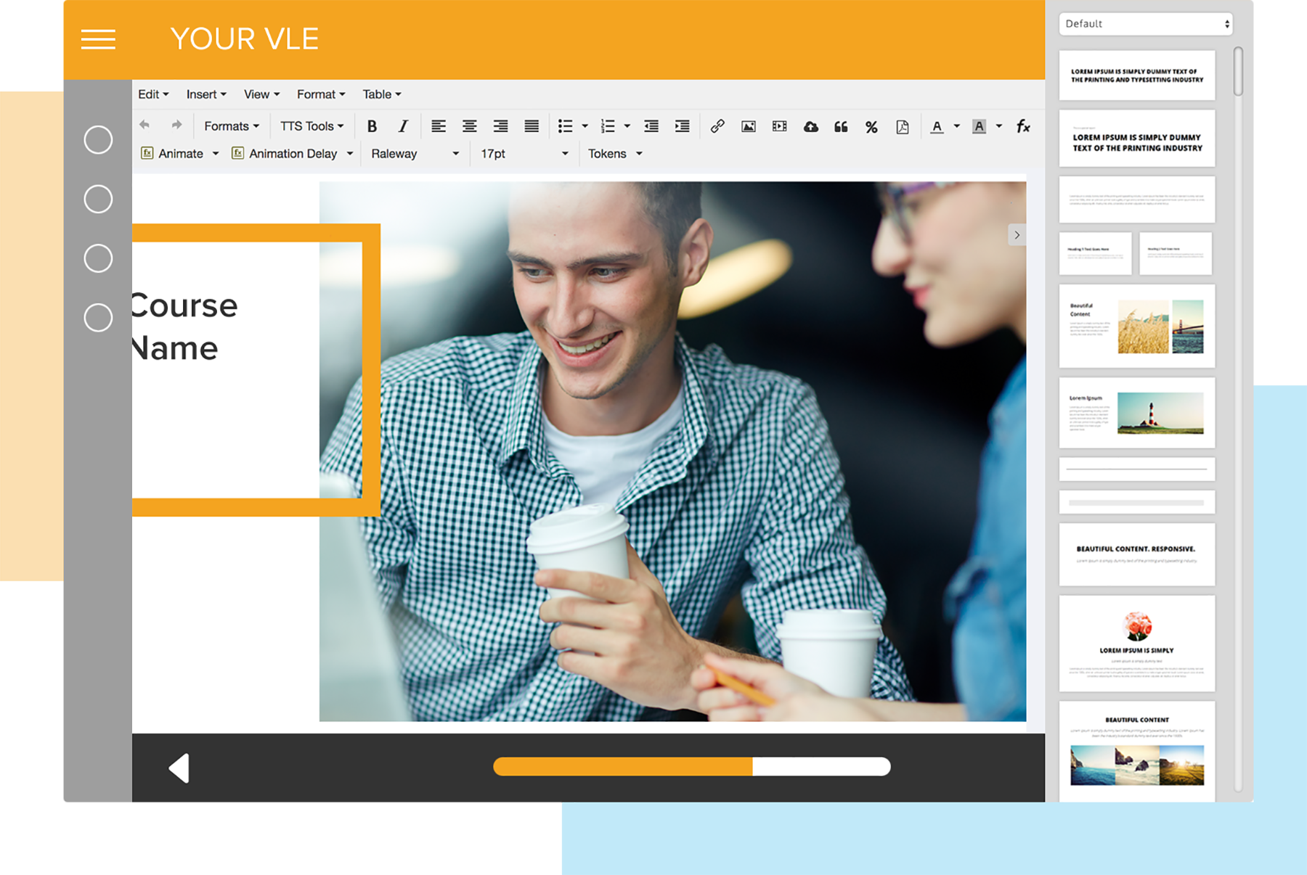The width and height of the screenshot is (1307, 875).
Task: Choose the lighthouse Lorem Ipsum template thumbnail
Action: (x=1137, y=413)
